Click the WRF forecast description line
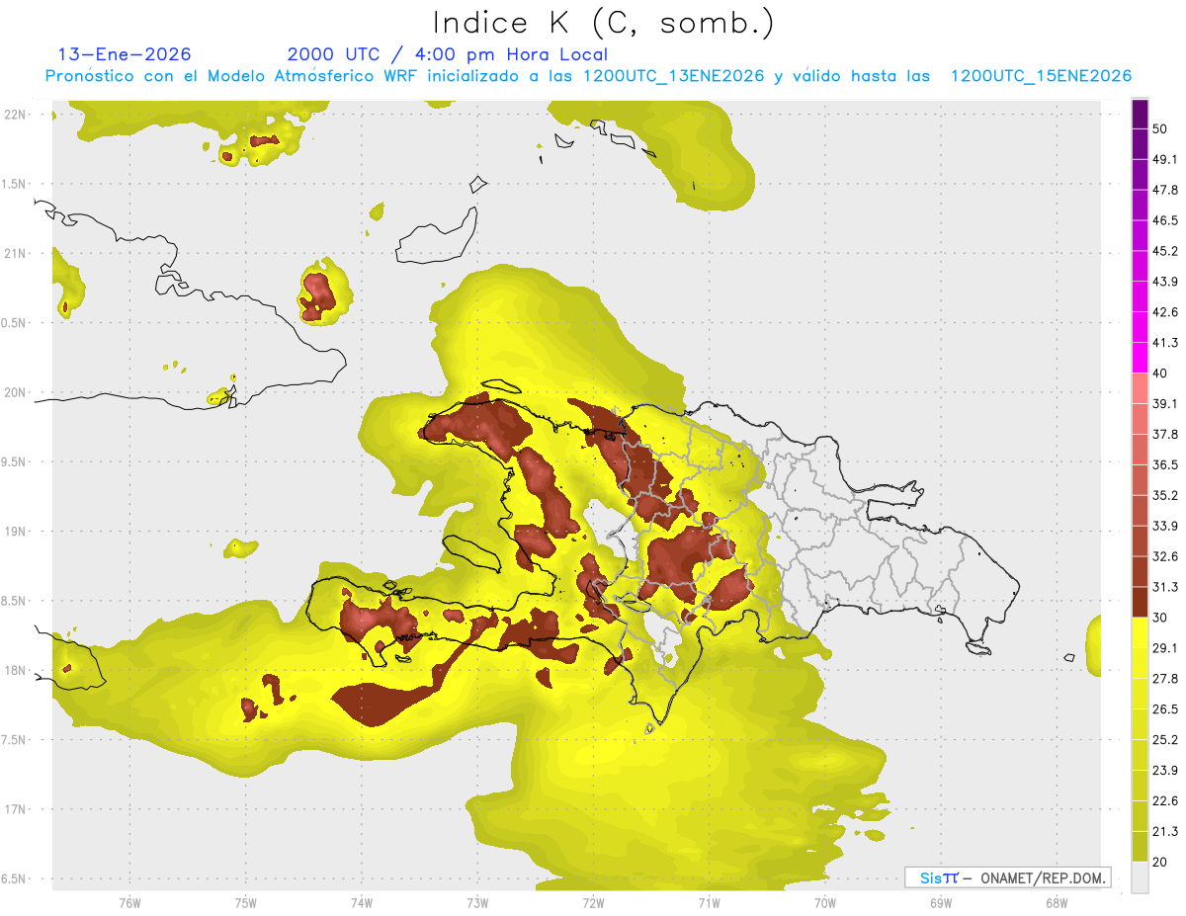 [x=588, y=76]
